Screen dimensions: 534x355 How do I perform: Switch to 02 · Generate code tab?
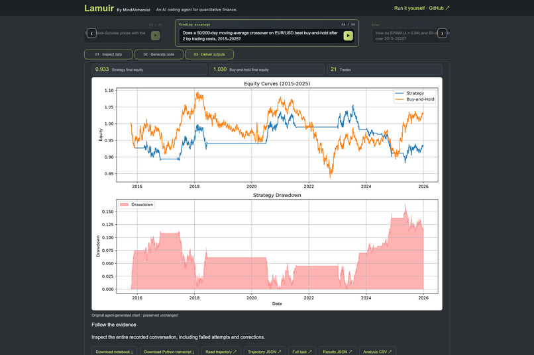click(159, 54)
